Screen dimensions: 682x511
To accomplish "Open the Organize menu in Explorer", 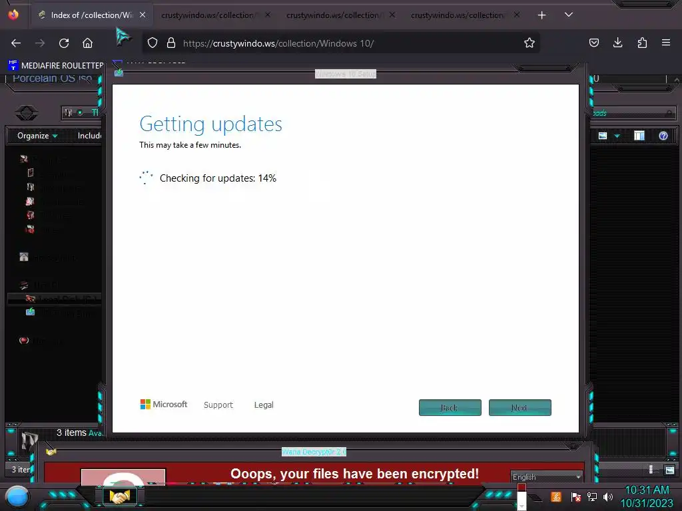I will pos(37,136).
